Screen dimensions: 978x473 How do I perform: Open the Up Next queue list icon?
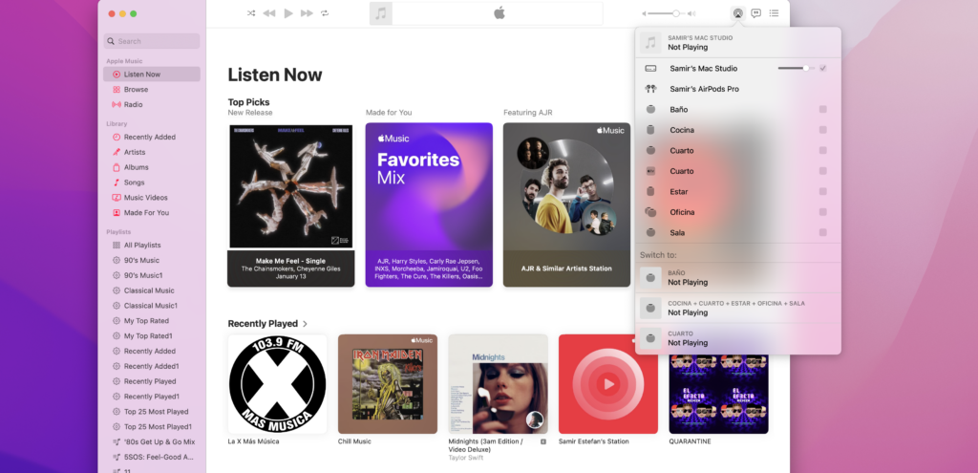(774, 13)
